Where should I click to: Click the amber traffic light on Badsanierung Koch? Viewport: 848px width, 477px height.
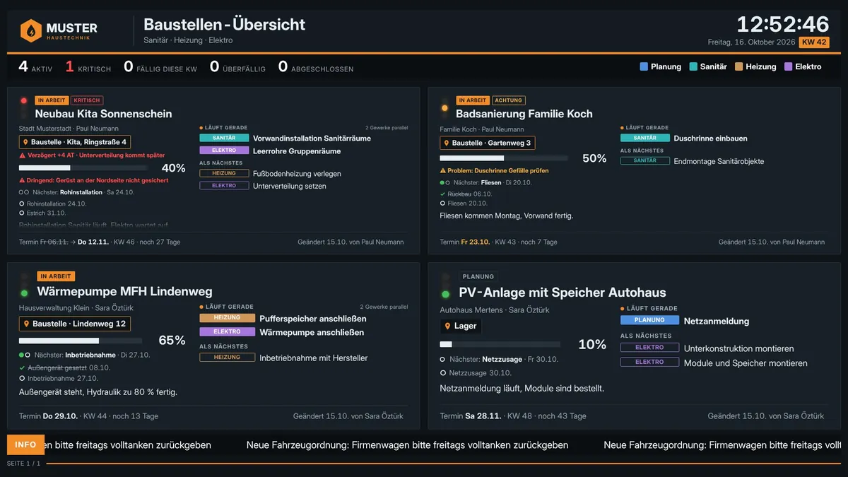click(444, 108)
